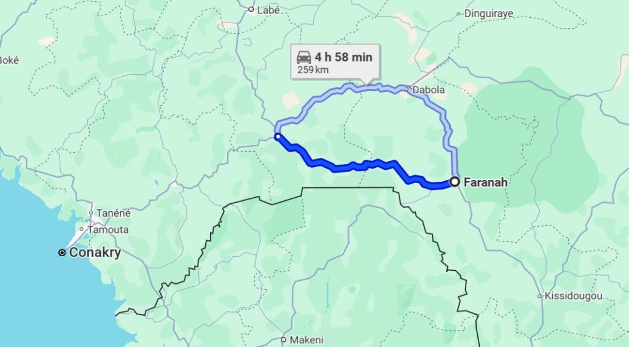Click the 259 km distance label
Image resolution: width=629 pixels, height=347 pixels.
point(313,70)
